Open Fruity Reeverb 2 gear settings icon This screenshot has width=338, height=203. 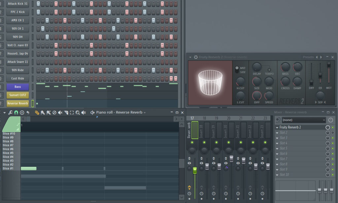(196, 57)
